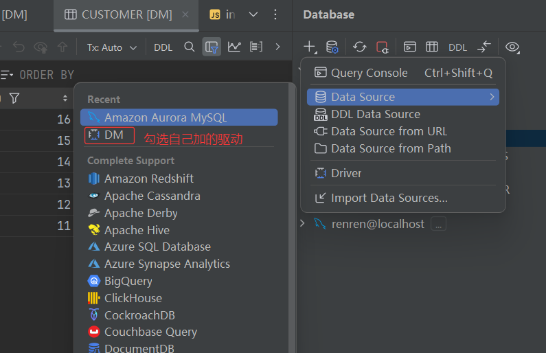
Task: Click the data source list scrollbar
Action: [292, 218]
